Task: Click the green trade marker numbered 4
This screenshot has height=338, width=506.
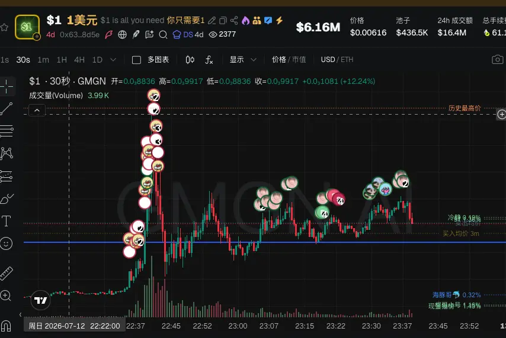Action: click(x=322, y=213)
